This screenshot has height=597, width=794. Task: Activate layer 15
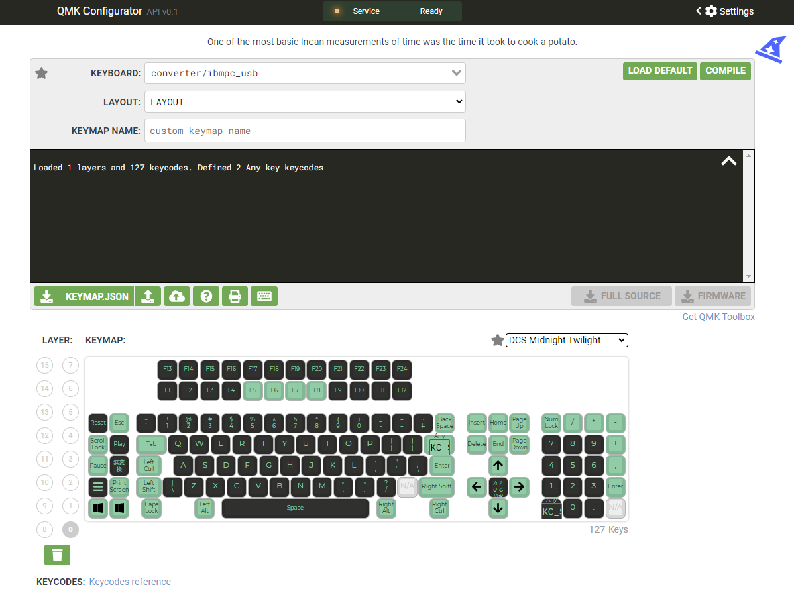click(44, 365)
